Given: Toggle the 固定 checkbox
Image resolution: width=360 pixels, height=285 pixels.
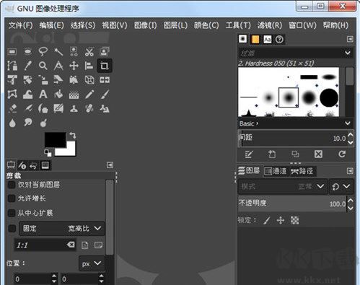Looking at the screenshot, I should point(12,228).
